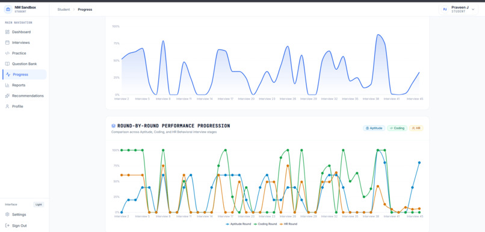The image size is (485, 232).
Task: Open Settings from the sidebar footer
Action: coord(25,215)
